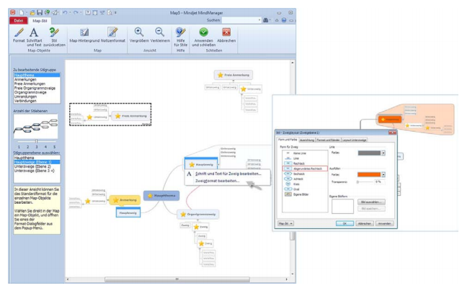
Task: Click the Transparenz slider handle
Action: click(357, 182)
